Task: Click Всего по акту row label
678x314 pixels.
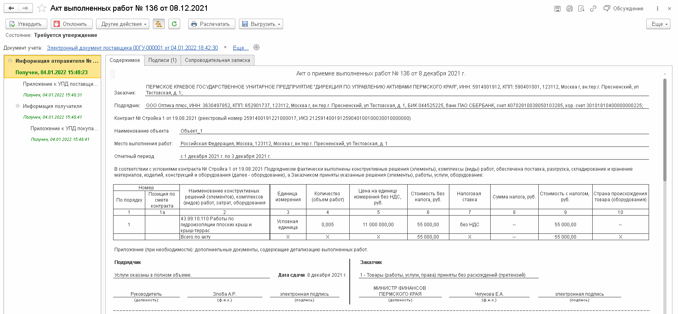Action: tap(196, 237)
